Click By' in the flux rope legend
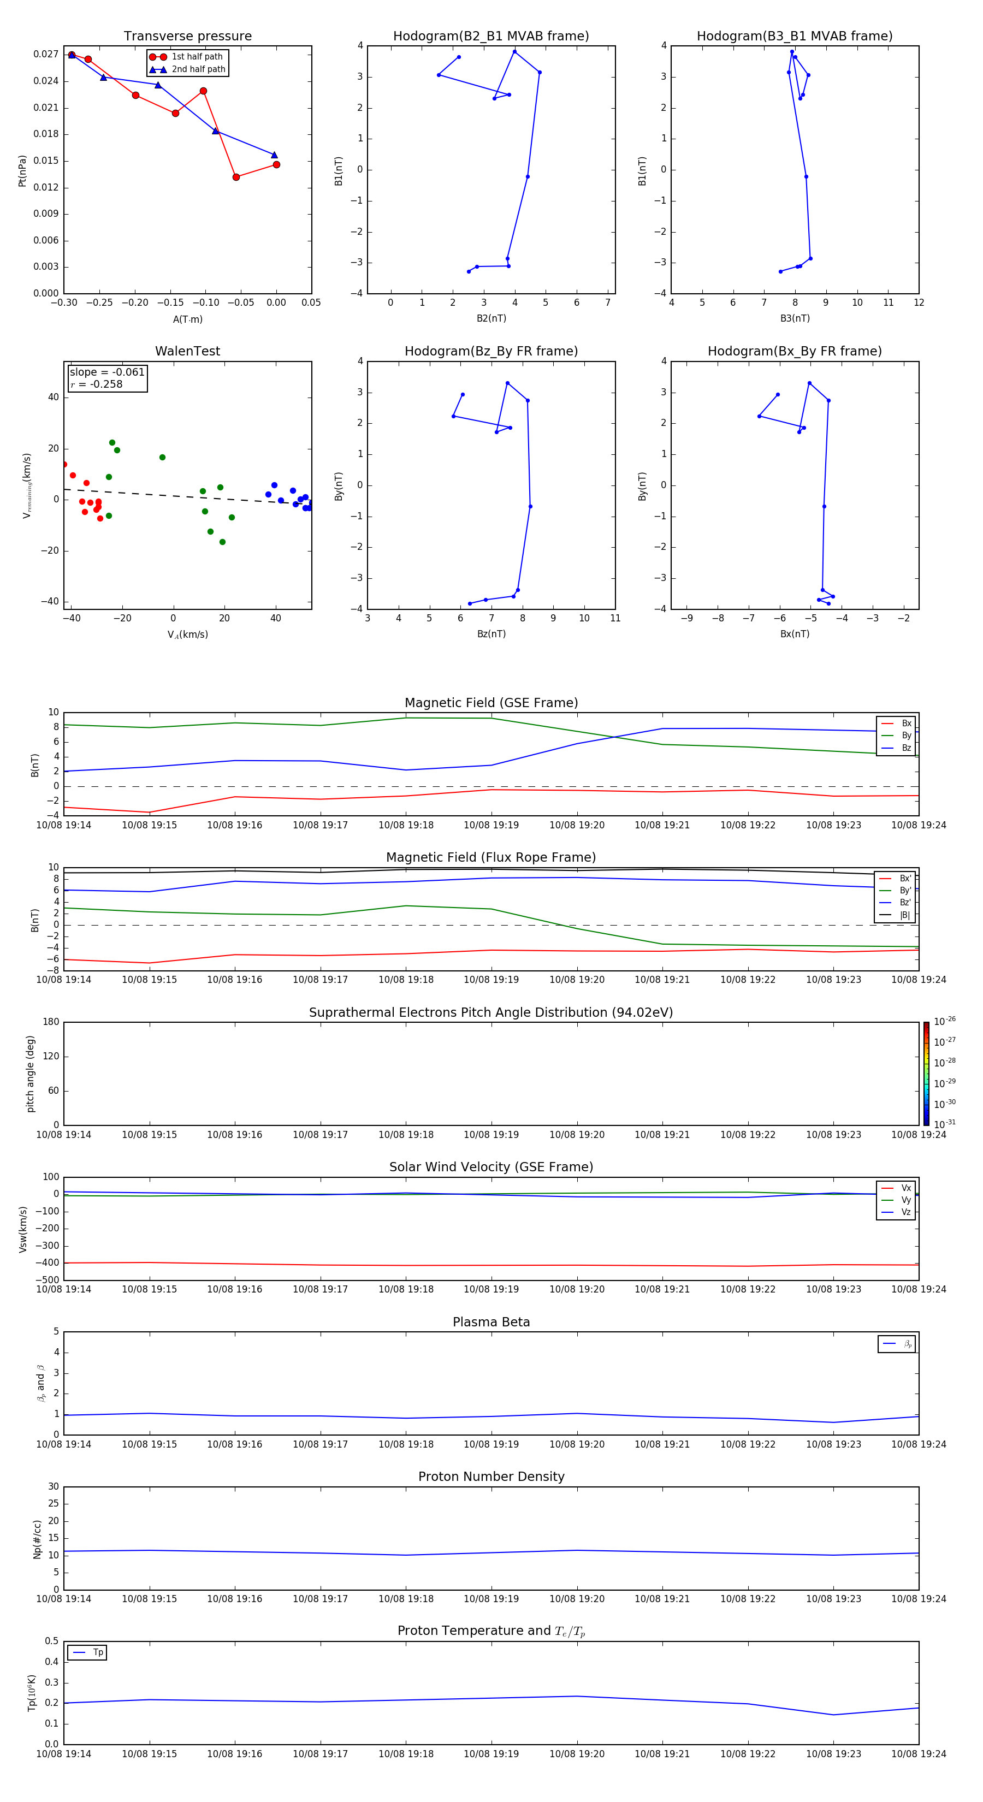 point(896,891)
